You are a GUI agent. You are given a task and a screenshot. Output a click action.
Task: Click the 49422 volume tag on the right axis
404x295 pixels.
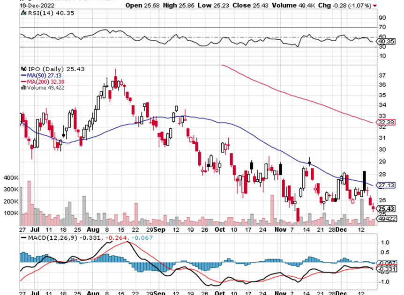387,219
